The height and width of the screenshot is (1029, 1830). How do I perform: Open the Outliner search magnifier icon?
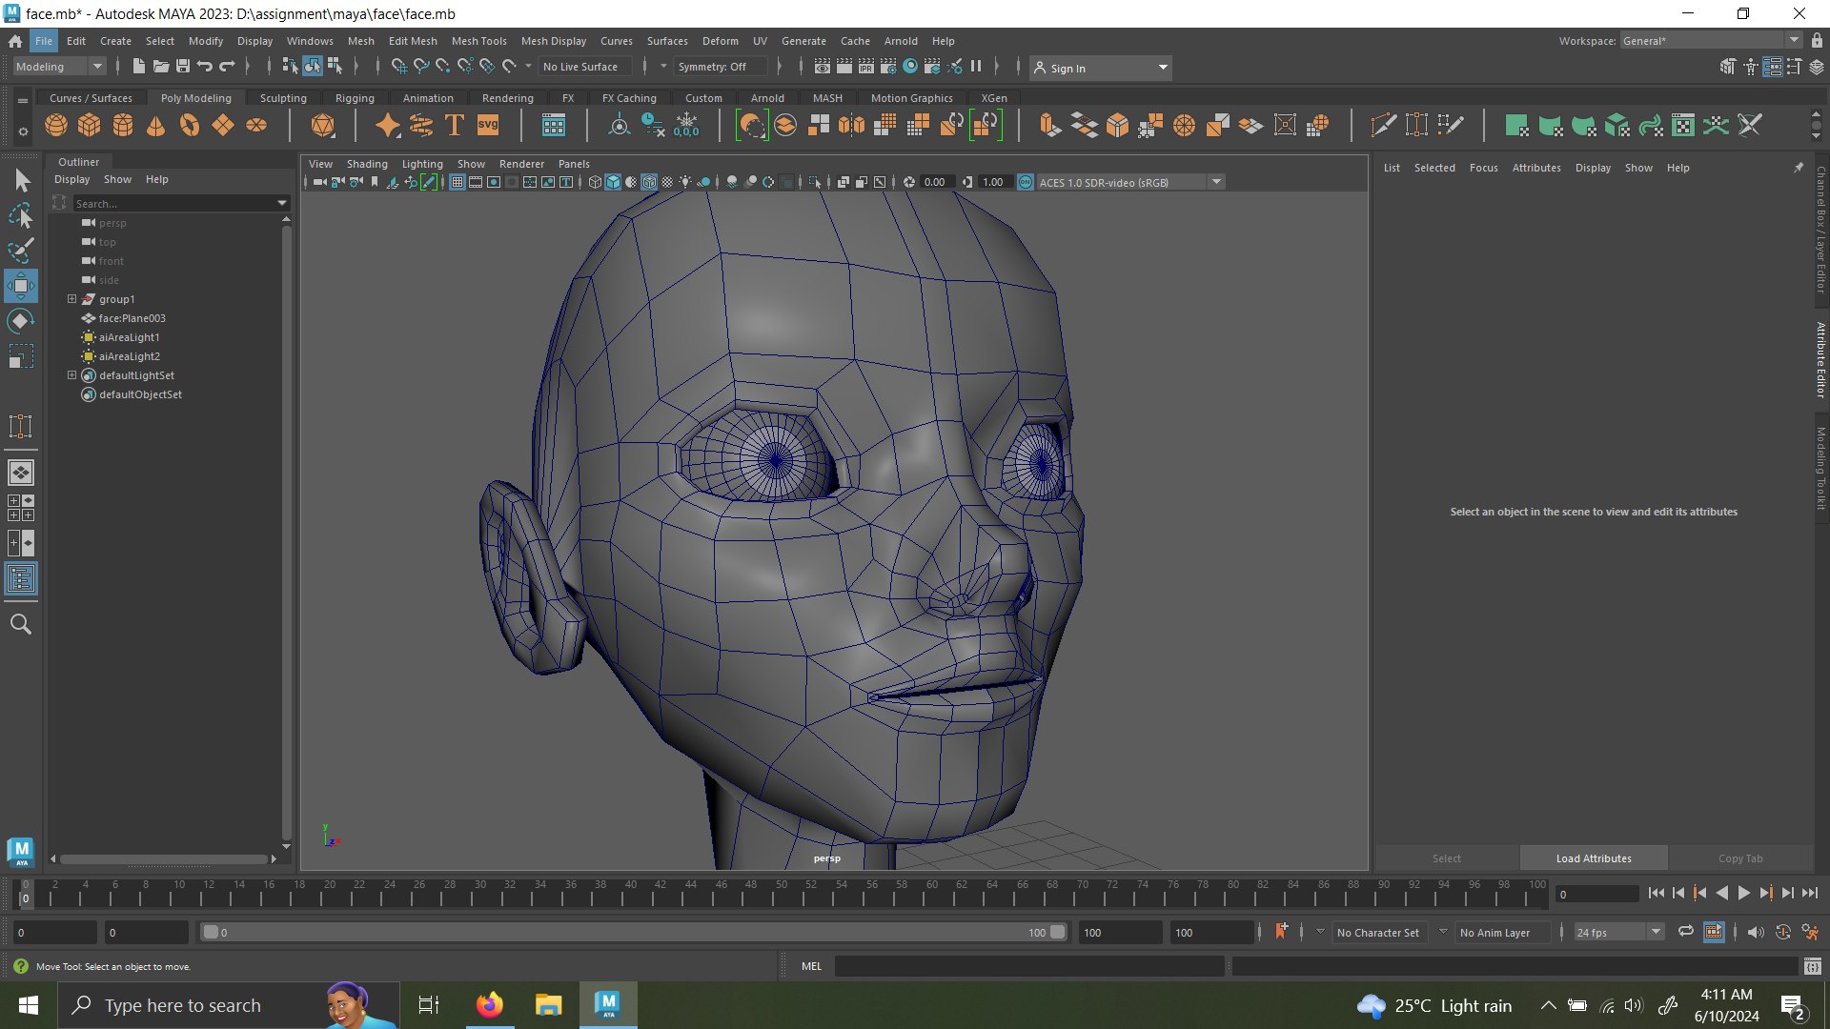[21, 624]
